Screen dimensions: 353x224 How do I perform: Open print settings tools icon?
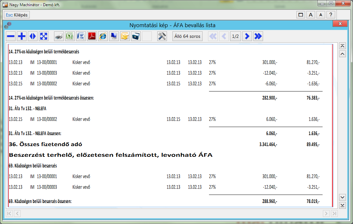pos(162,36)
